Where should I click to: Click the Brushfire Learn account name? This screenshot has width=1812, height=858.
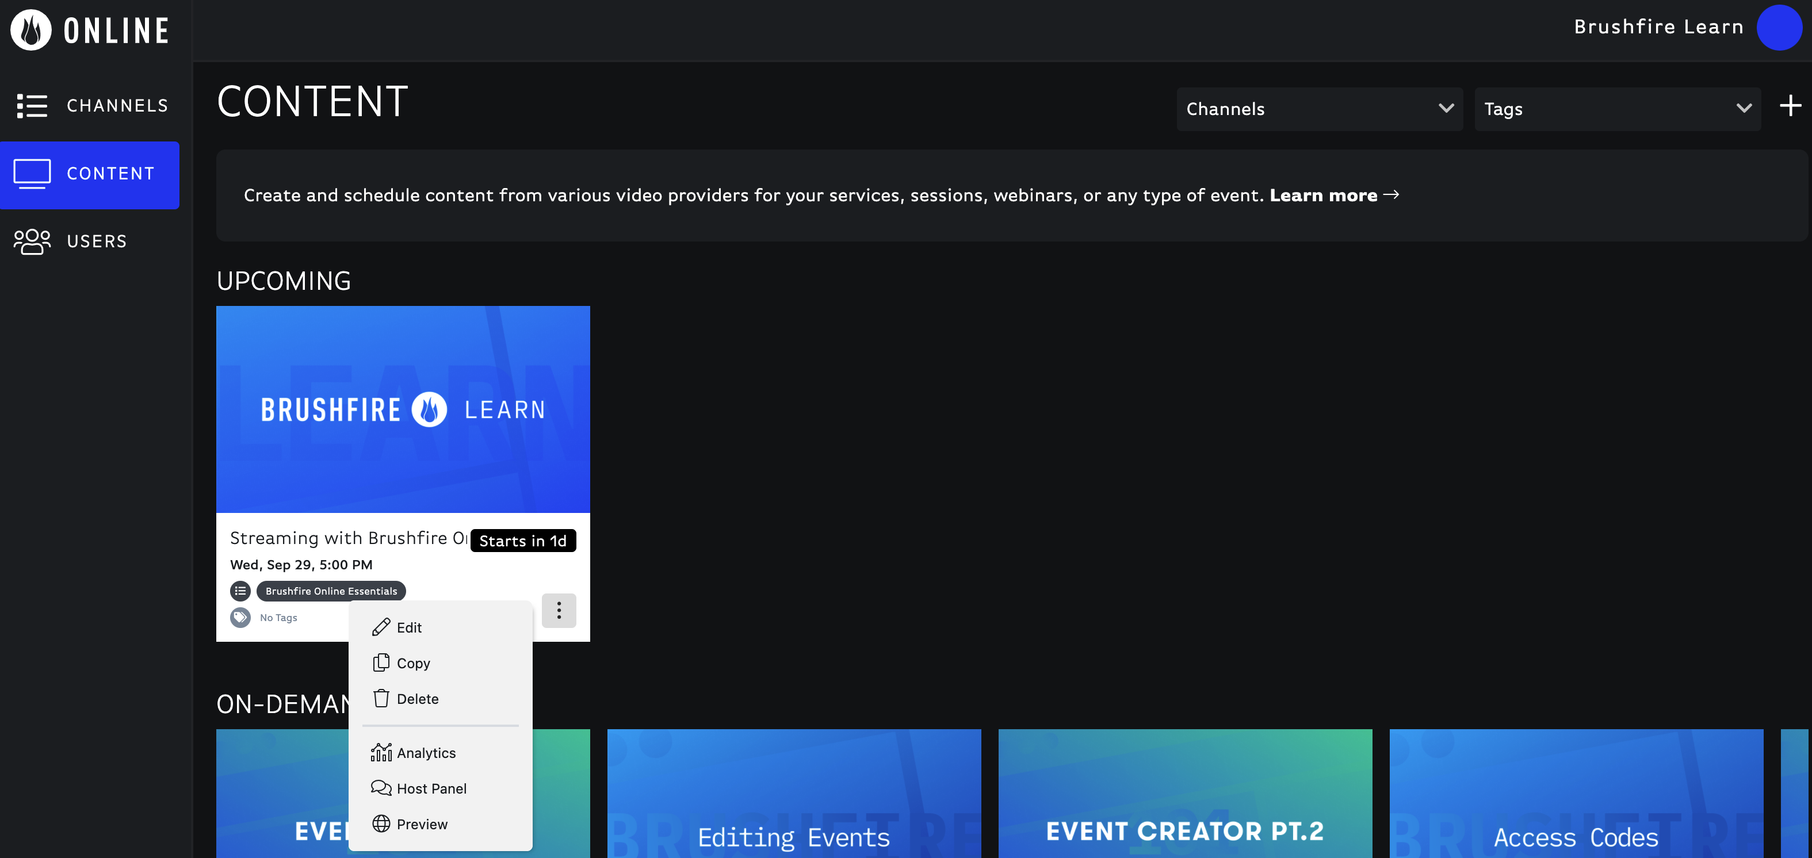1658,26
